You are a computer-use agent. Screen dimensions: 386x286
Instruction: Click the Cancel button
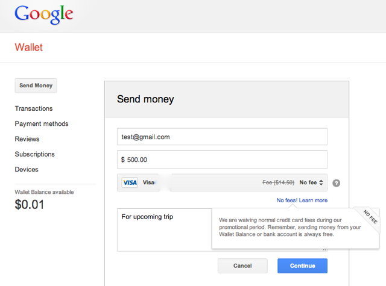242,266
